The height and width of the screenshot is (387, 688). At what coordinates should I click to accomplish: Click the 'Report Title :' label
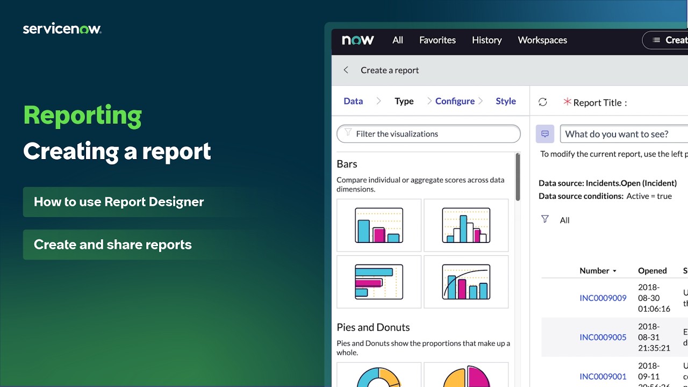[x=600, y=103]
